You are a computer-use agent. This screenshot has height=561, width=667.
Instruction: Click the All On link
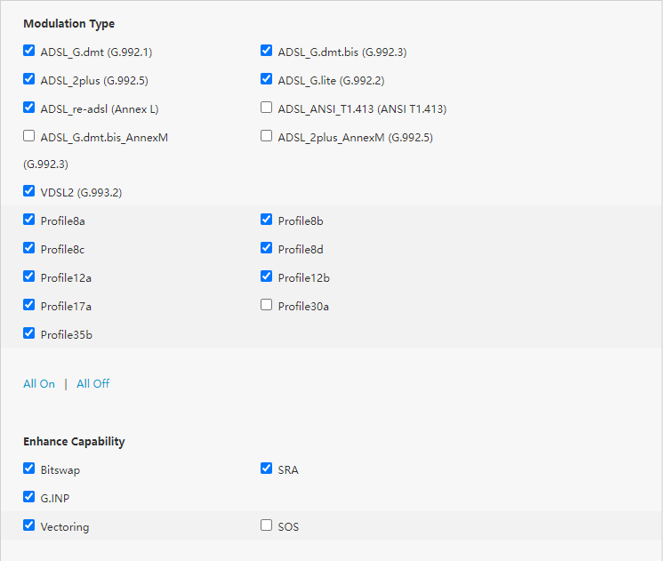[39, 384]
